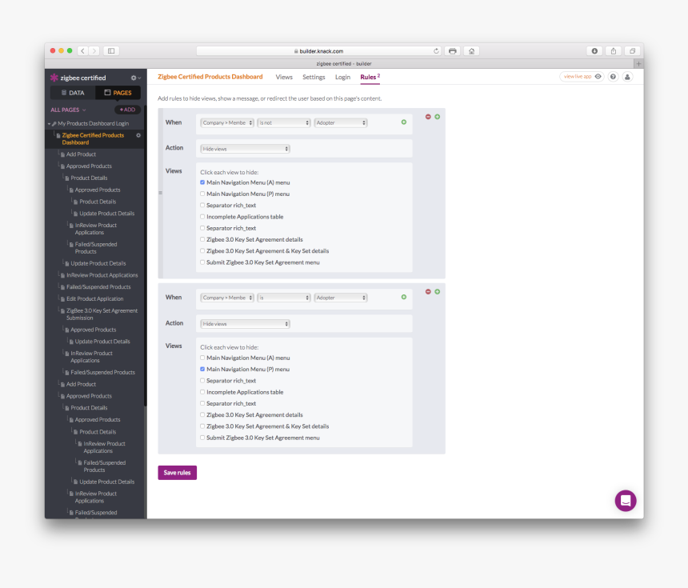Click the sidebar pages scrollbar
This screenshot has width=688, height=588.
(x=146, y=254)
